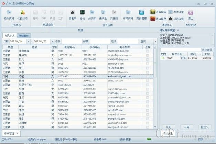Expand the start date 2012/4/14 dropdown
Image resolution: width=216 pixels, height=144 pixels.
click(x=30, y=41)
